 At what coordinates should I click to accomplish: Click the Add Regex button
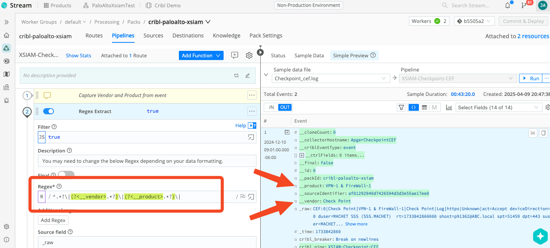pos(53,220)
